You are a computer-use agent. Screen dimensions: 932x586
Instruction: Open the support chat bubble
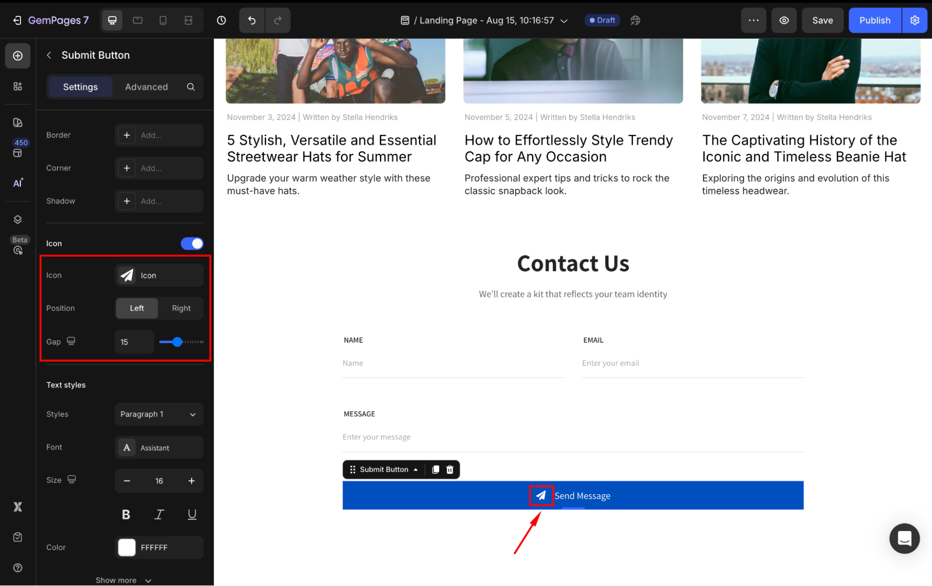click(904, 538)
